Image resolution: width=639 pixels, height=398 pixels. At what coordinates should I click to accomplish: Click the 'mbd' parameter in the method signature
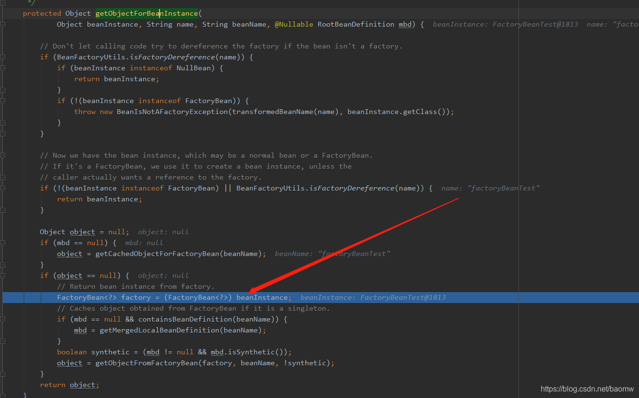click(x=405, y=24)
